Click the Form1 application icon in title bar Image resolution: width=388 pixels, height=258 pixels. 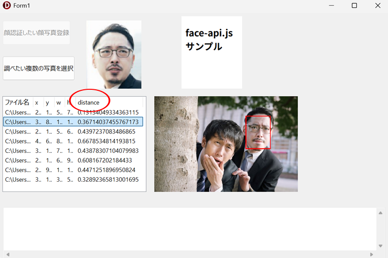tap(6, 5)
